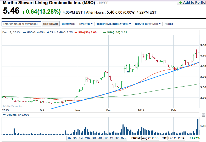
Task: Select the 1M range tab
Action: 81,138
